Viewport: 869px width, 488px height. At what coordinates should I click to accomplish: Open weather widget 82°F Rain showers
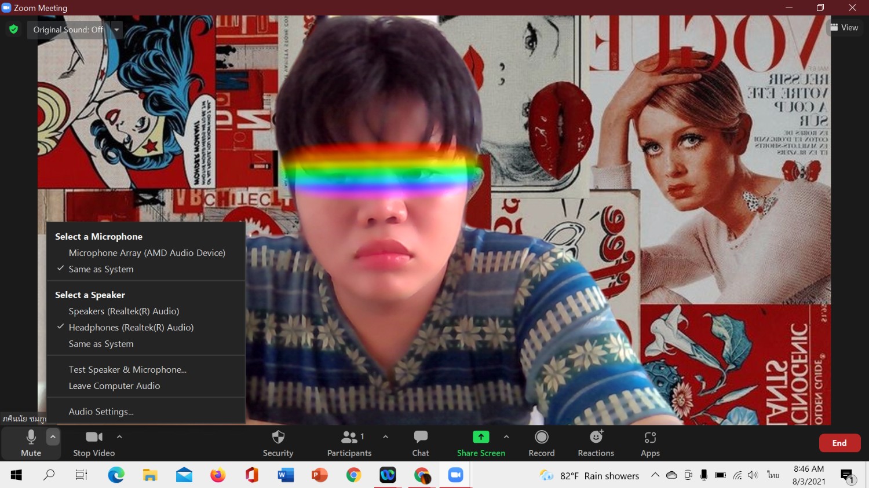[589, 476]
